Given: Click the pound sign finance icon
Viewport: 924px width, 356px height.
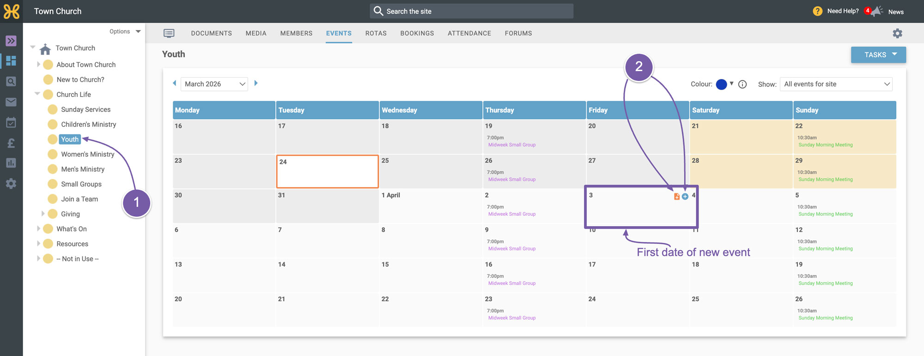Looking at the screenshot, I should click(x=11, y=143).
